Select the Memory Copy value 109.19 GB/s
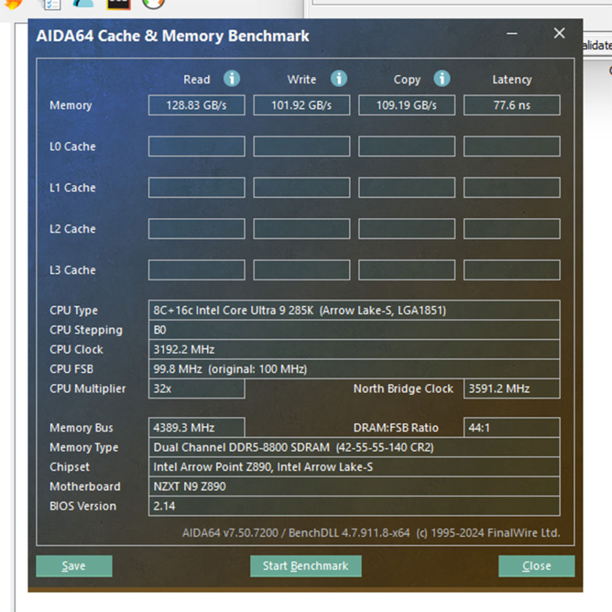This screenshot has height=612, width=612. [406, 105]
